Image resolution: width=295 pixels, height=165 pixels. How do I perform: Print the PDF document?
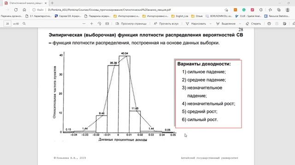[269, 23]
